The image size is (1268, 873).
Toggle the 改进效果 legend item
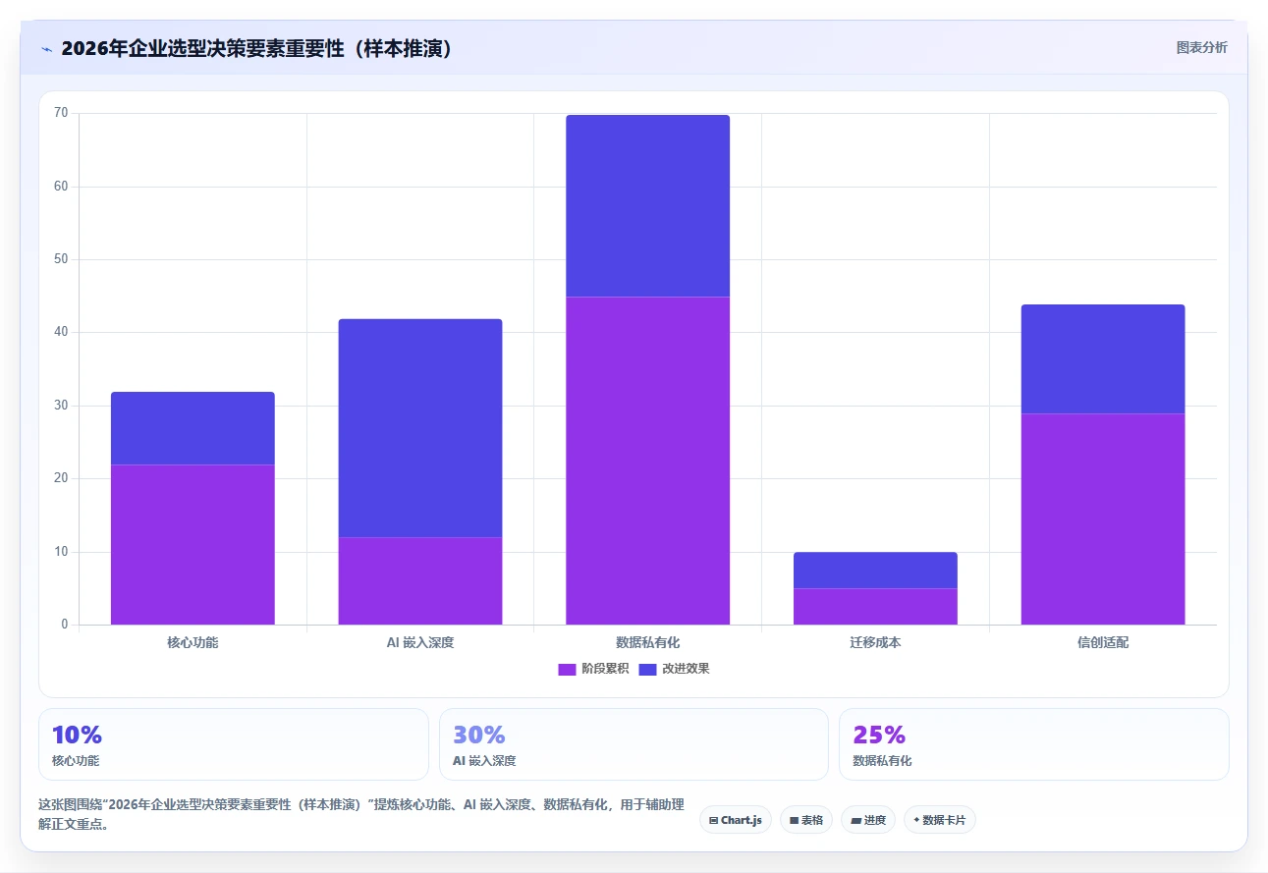pyautogui.click(x=674, y=669)
